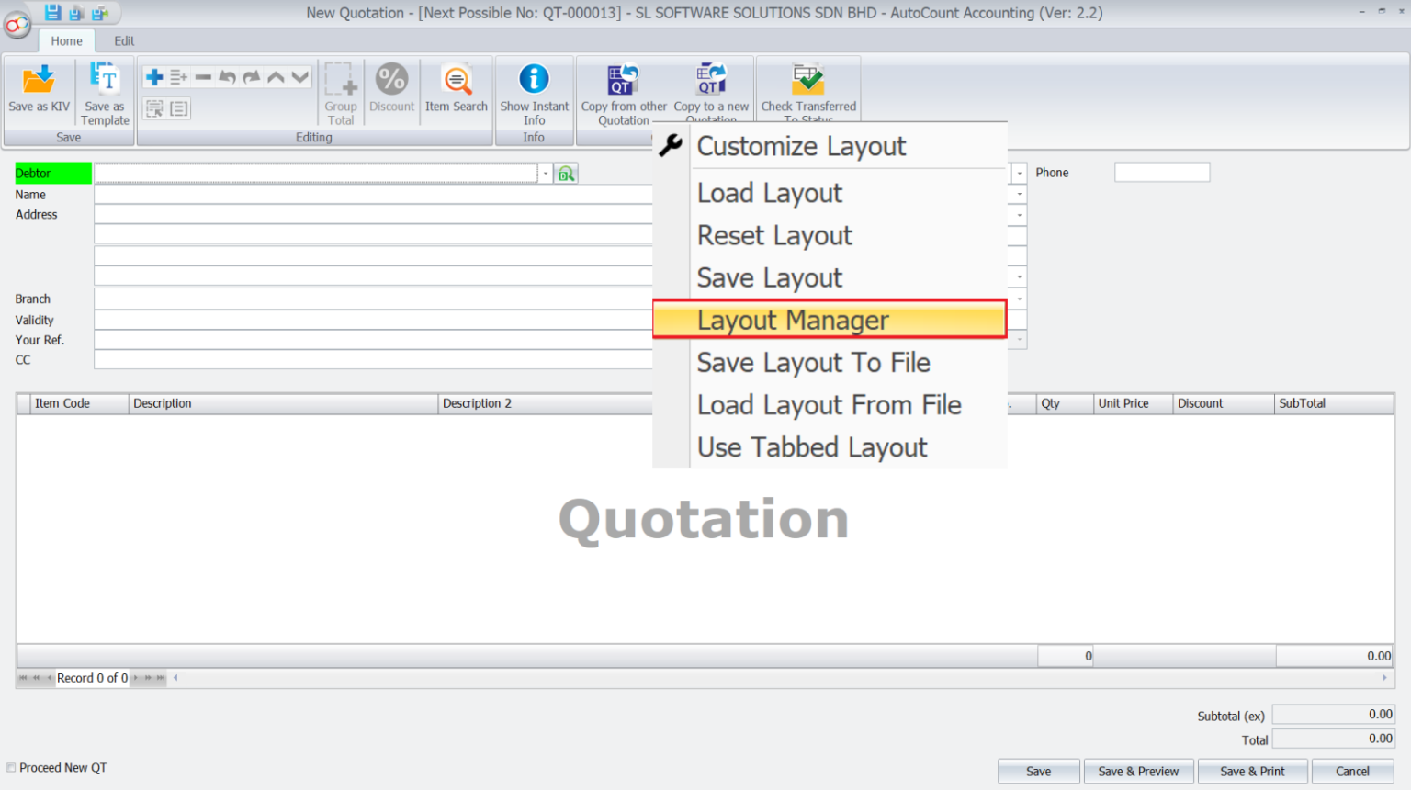Click into the Name input field
This screenshot has width=1411, height=790.
(373, 195)
